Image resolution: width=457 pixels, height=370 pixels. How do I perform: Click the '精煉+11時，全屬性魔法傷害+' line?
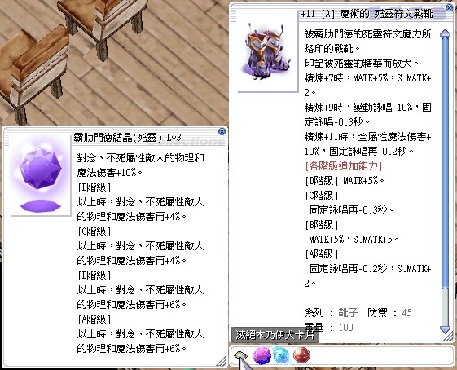[x=368, y=137]
